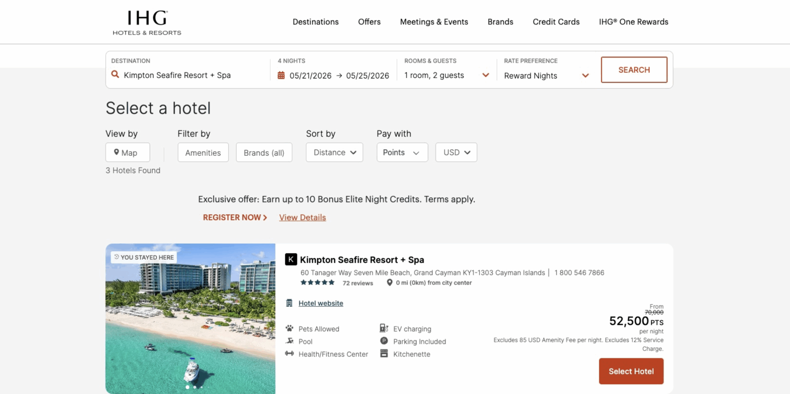This screenshot has width=790, height=394.
Task: Open the Sort by Distance dropdown
Action: [x=334, y=152]
